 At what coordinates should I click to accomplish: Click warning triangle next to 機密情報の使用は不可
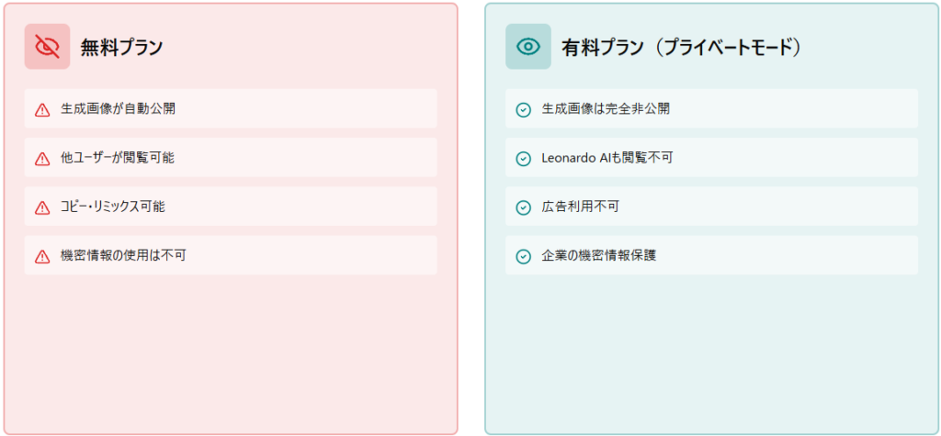click(42, 257)
